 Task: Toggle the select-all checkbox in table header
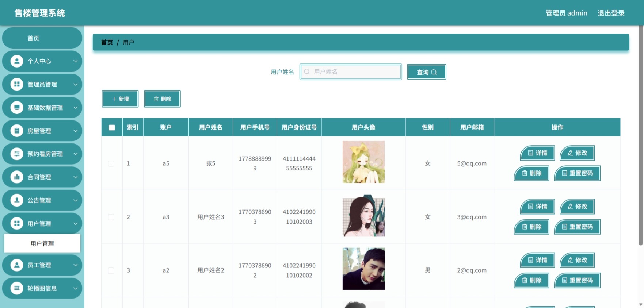click(x=112, y=127)
